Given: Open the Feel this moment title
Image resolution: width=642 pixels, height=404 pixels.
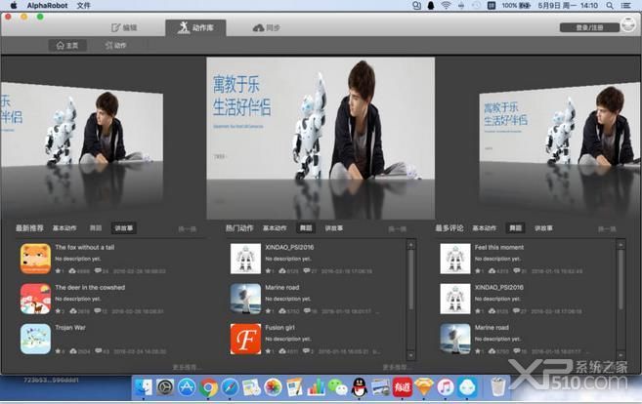Looking at the screenshot, I should point(499,248).
